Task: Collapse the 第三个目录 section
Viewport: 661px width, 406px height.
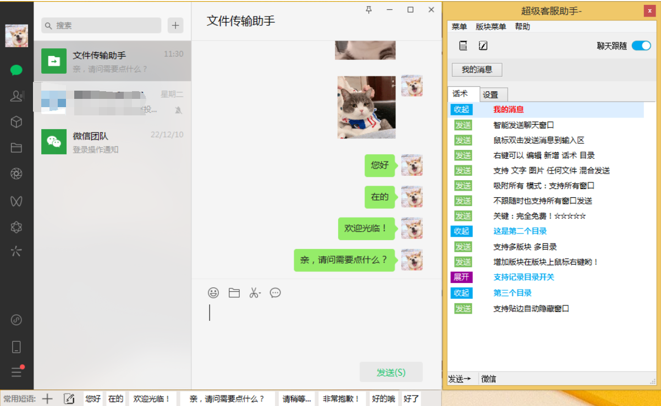Action: point(462,293)
